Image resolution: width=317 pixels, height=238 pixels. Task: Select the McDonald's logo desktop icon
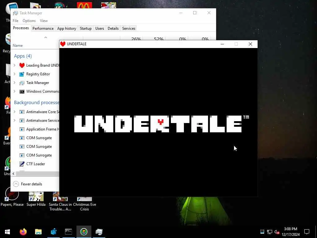pos(85,5)
